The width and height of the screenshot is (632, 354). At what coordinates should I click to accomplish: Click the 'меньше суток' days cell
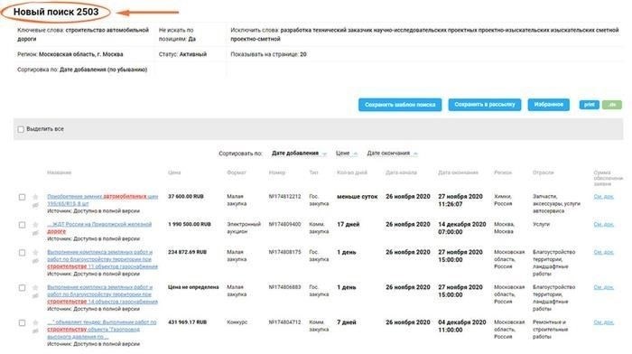click(x=358, y=197)
